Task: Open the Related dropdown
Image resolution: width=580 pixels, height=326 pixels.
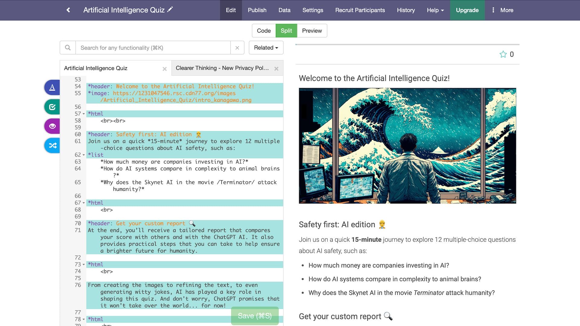Action: 266,48
